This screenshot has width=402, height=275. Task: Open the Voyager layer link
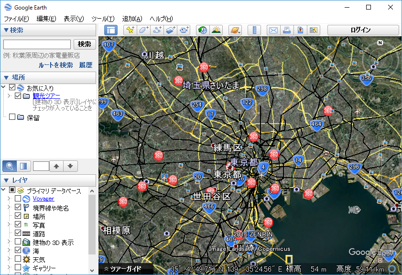43,199
